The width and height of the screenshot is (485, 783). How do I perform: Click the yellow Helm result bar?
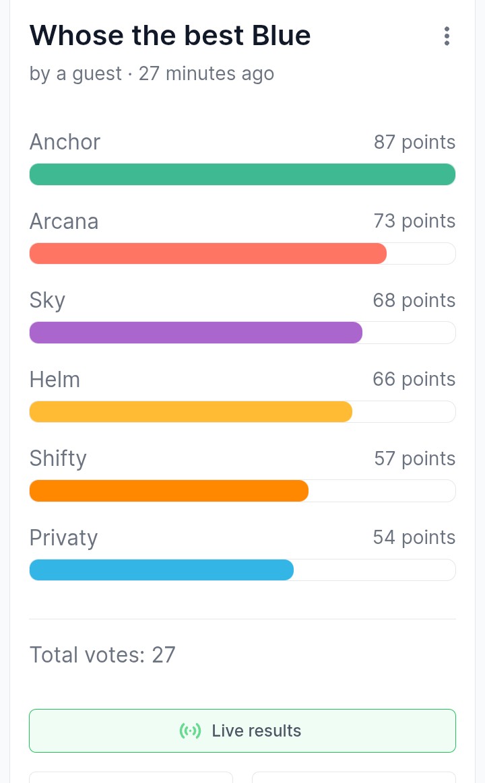click(191, 412)
